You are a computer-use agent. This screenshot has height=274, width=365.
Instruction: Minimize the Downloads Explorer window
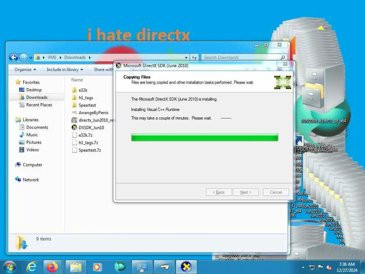pyautogui.click(x=257, y=45)
